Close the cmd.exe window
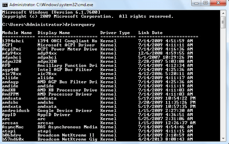 (218, 3)
